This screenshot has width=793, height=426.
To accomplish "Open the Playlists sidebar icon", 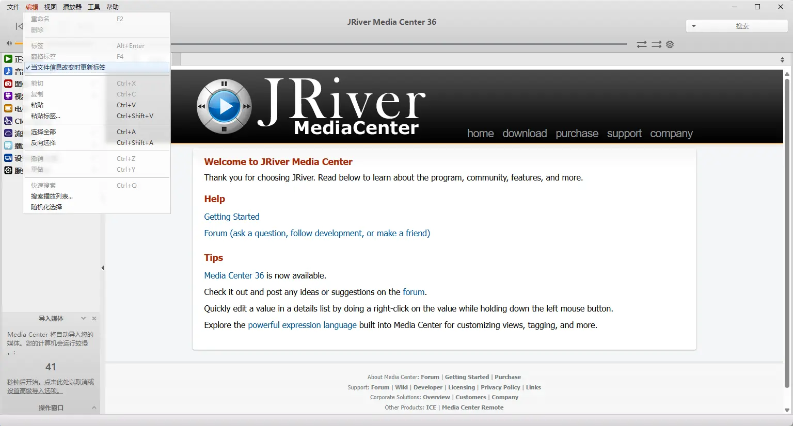I will click(8, 145).
